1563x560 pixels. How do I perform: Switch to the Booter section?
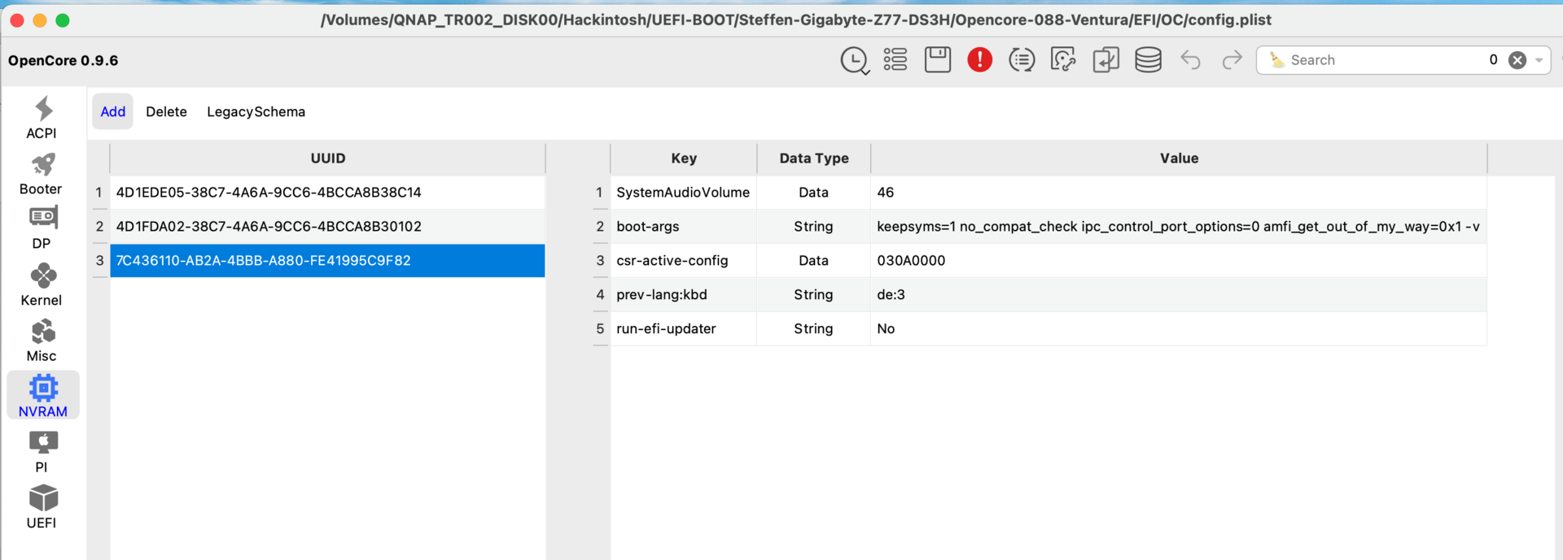coord(42,174)
